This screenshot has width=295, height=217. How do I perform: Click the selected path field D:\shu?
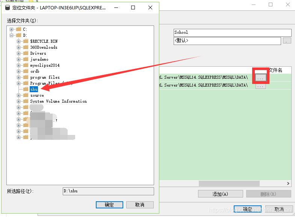(x=108, y=191)
